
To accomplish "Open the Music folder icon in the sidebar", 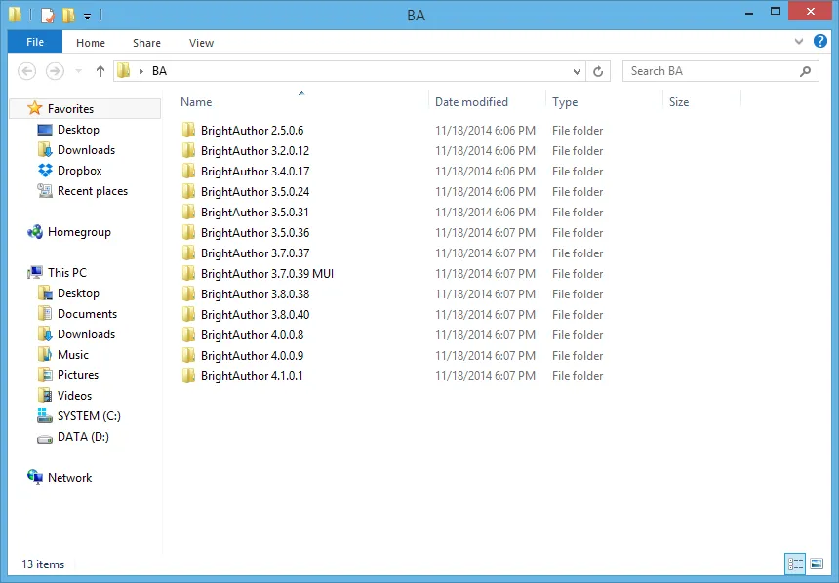I will pos(45,354).
